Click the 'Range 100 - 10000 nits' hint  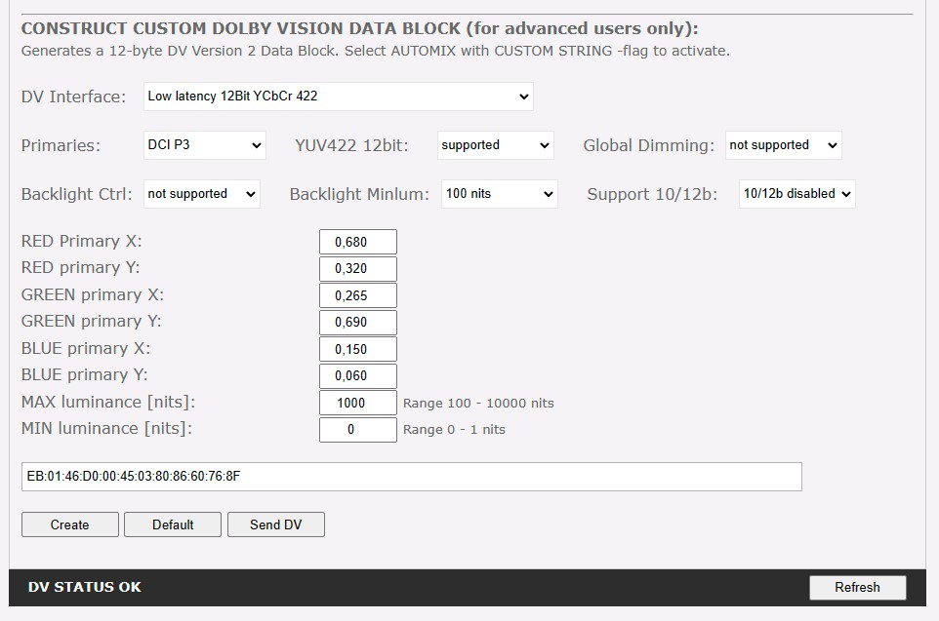pos(478,404)
